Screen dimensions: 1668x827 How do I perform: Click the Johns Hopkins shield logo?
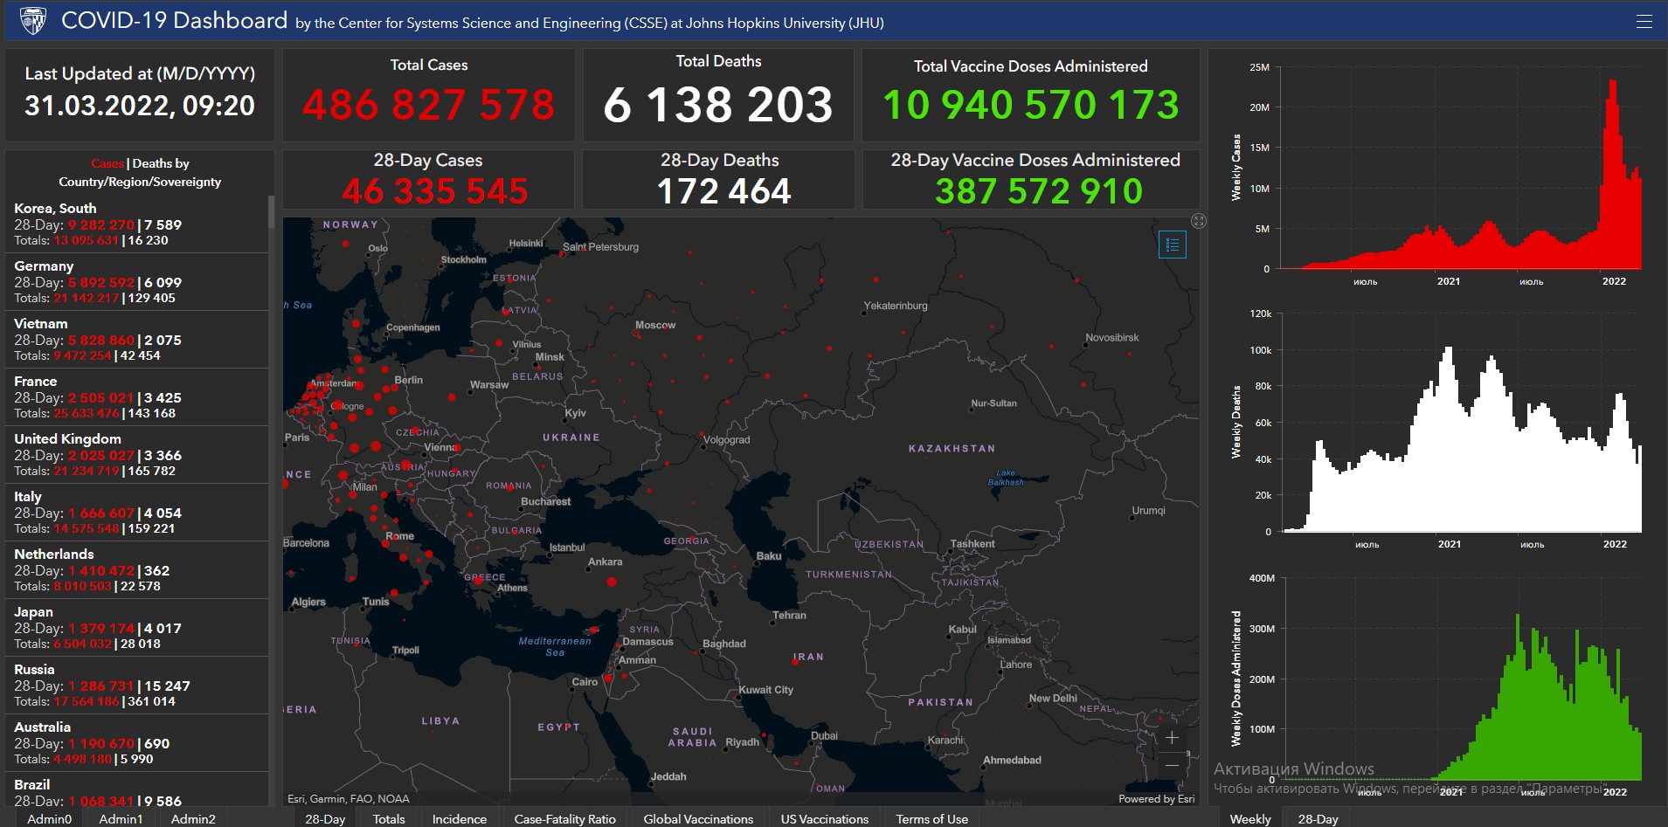32,20
